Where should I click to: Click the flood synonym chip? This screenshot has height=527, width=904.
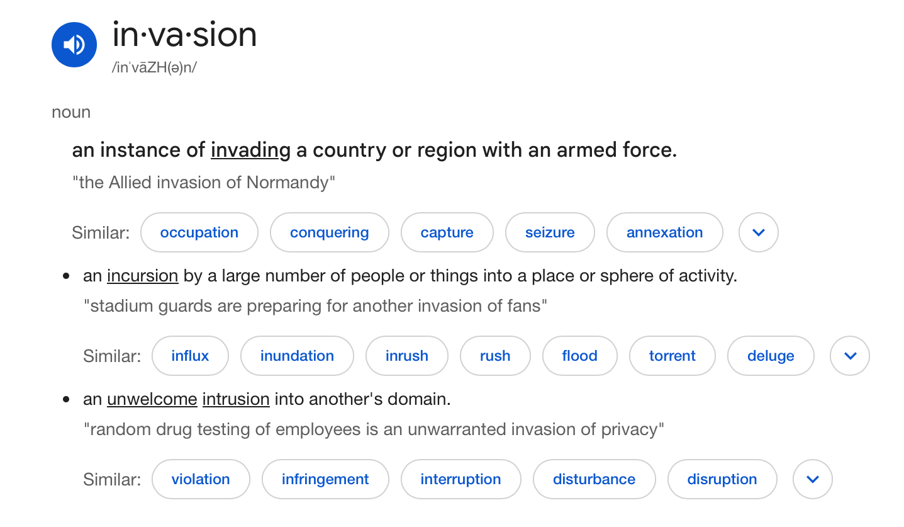[x=579, y=356]
